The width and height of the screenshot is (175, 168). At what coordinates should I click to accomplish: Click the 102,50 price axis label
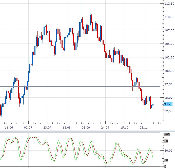click(x=169, y=57)
